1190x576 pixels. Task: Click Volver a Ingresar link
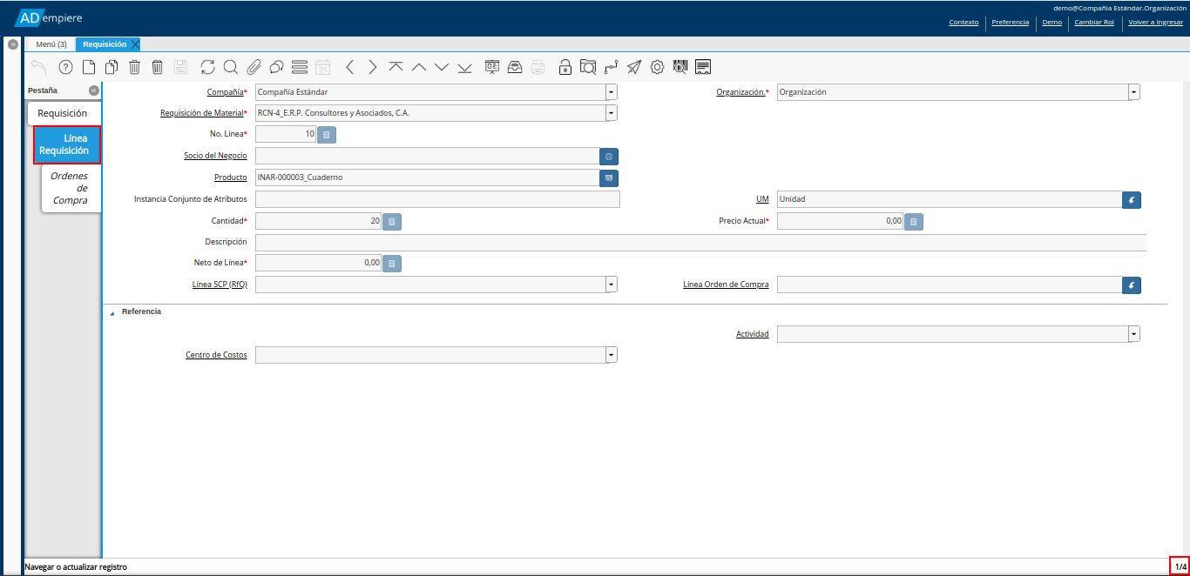pos(1155,23)
